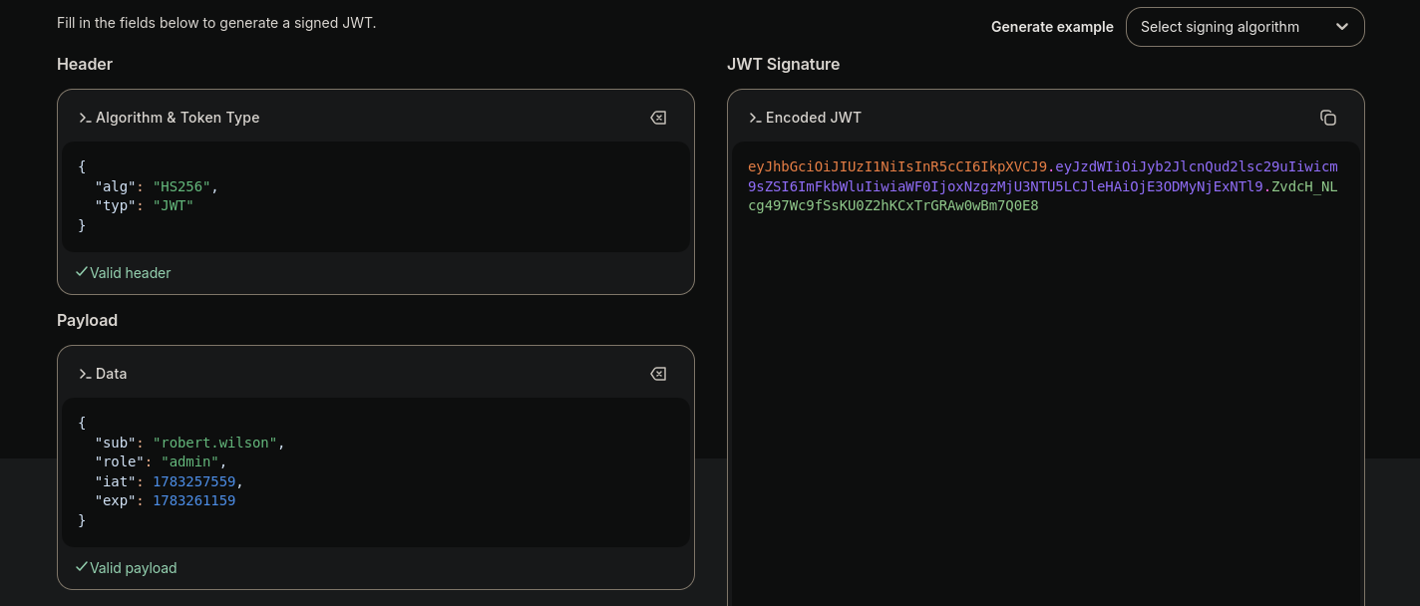
Task: Click terminal icon beside Algorithm & Token Type
Action: [85, 118]
